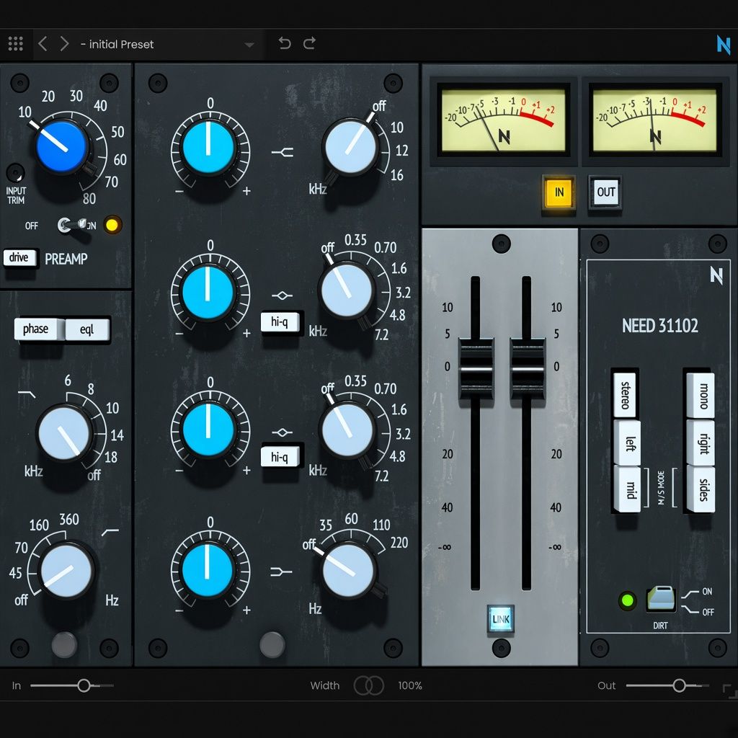
Task: Click the right VU meter
Action: coord(654,120)
